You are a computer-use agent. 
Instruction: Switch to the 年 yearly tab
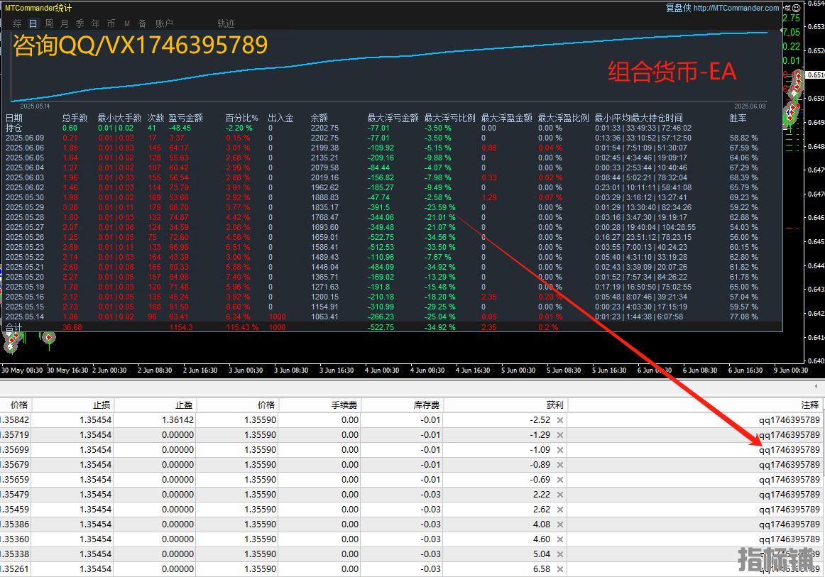pos(95,23)
